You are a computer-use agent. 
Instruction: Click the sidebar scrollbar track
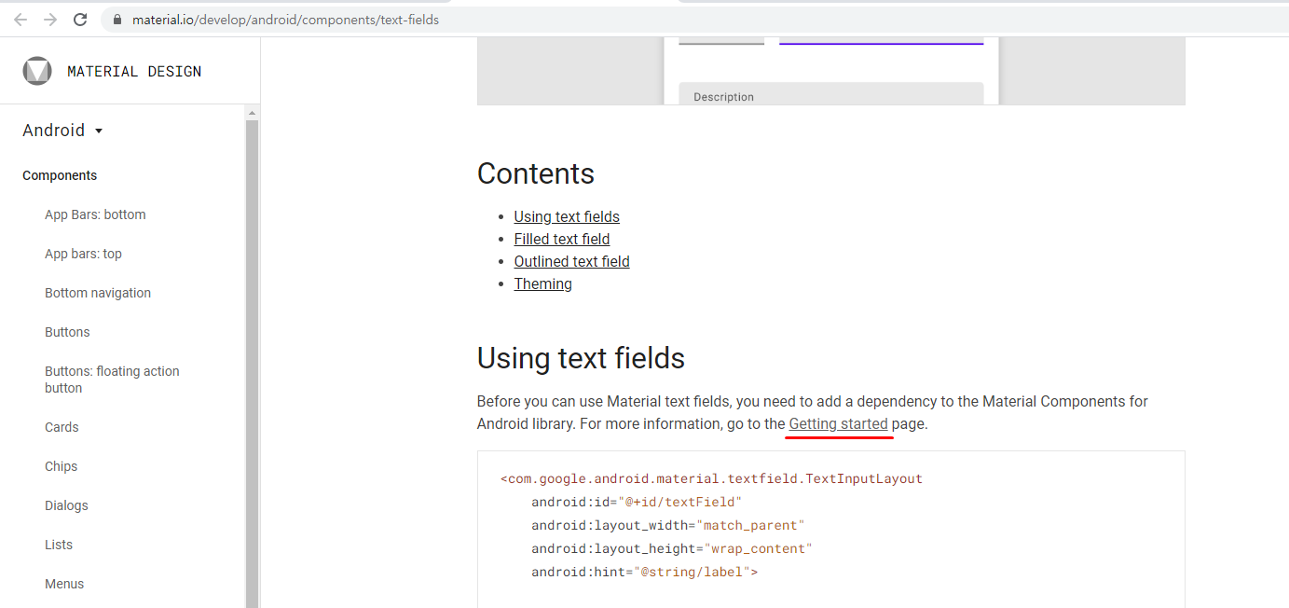pos(252,364)
